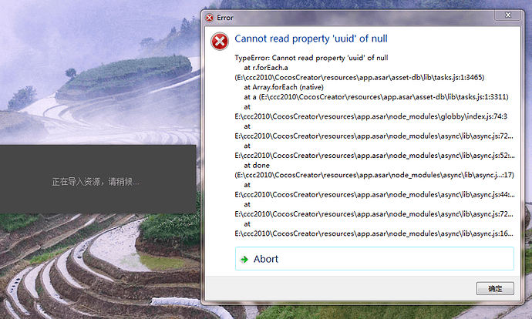Select the "TypeError: Cannot read property" line

(x=311, y=58)
